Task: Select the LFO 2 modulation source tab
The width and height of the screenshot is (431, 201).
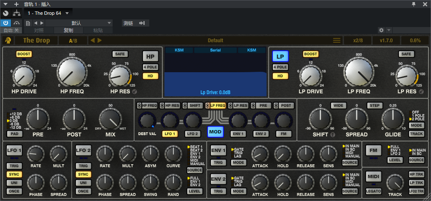Action: tap(193, 134)
